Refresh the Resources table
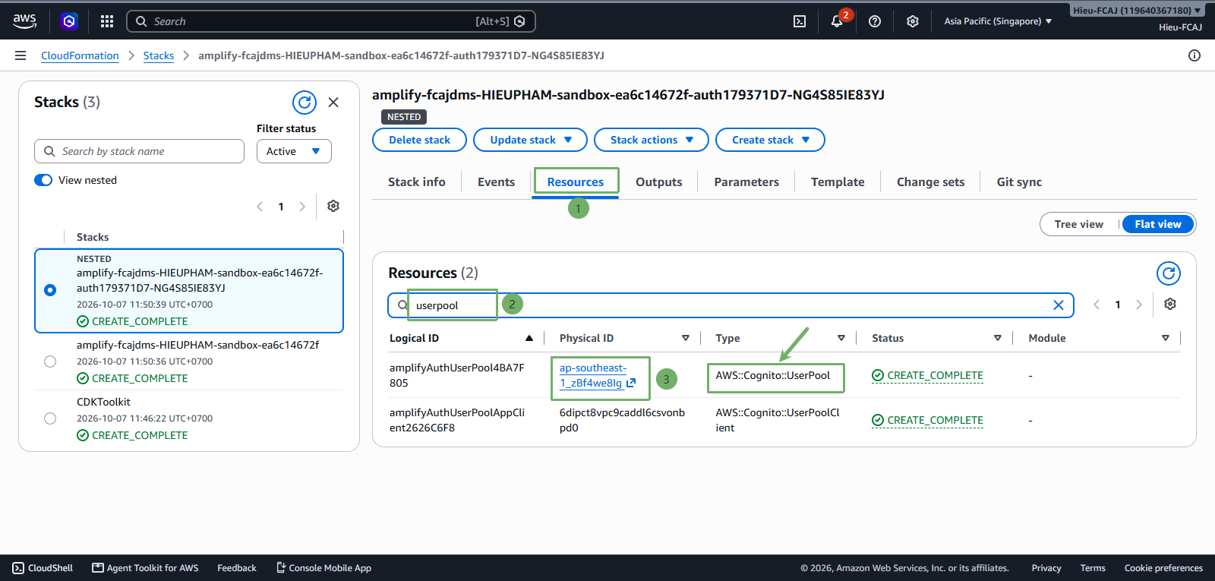Image resolution: width=1215 pixels, height=581 pixels. 1169,273
